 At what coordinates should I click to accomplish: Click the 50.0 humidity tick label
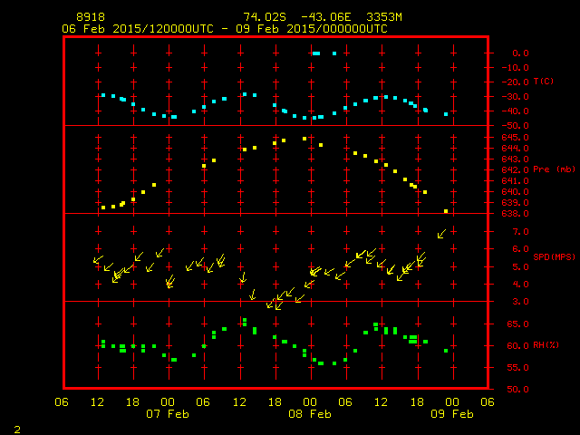click(517, 389)
